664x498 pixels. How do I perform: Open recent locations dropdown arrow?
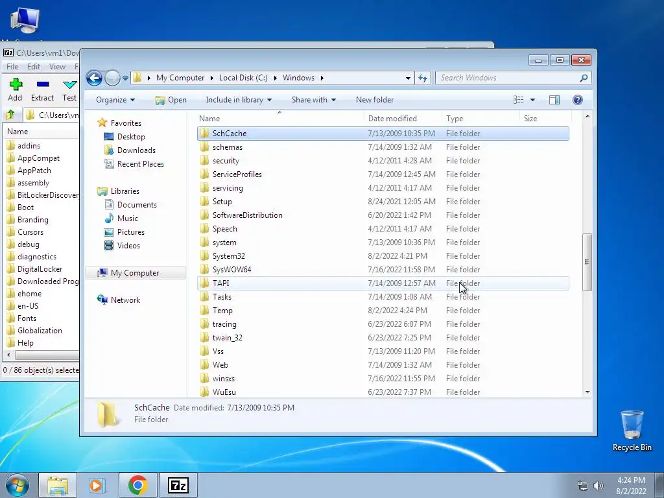125,78
